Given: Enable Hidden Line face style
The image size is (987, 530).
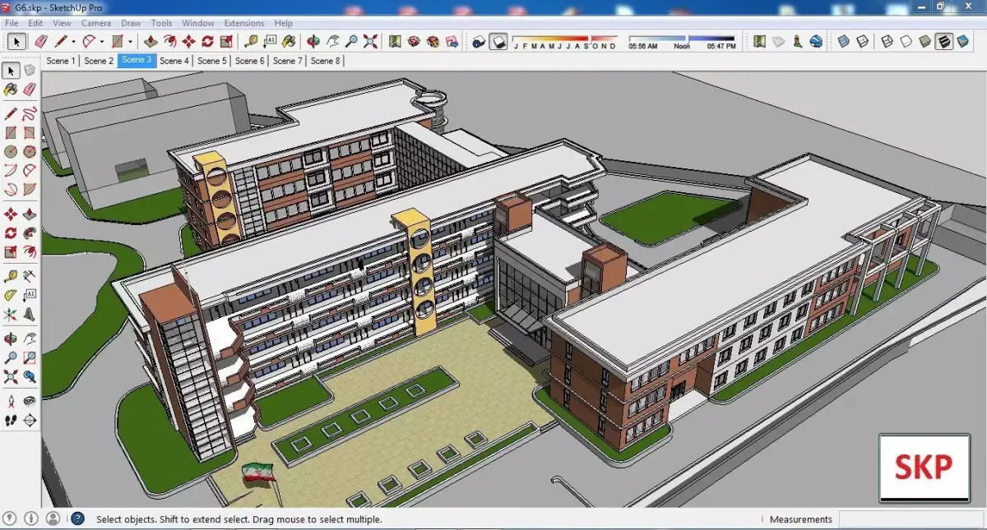Looking at the screenshot, I should [x=906, y=41].
